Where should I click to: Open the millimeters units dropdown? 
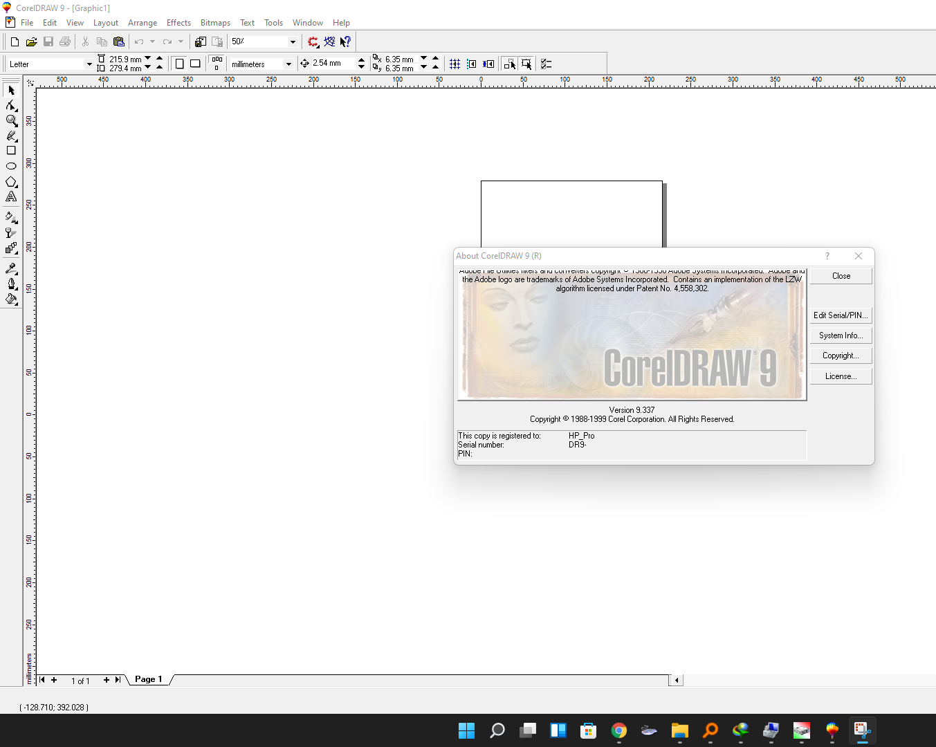288,64
